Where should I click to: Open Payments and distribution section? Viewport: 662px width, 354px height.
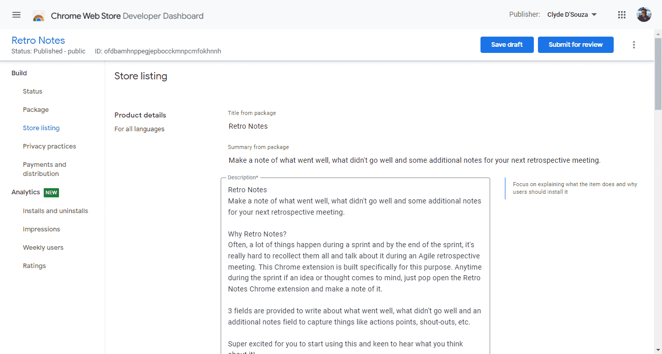44,169
